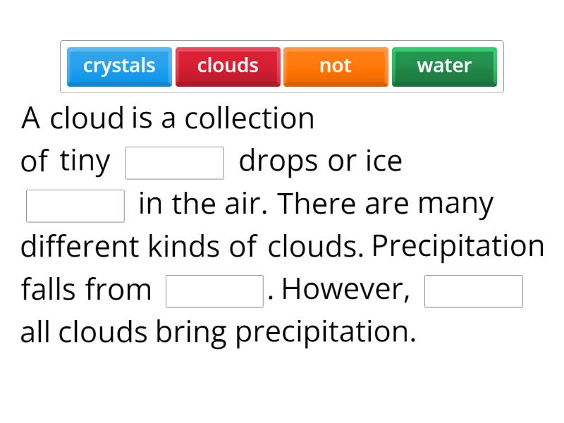Select the blank box after "However,"
The height and width of the screenshot is (423, 564).
pyautogui.click(x=474, y=291)
